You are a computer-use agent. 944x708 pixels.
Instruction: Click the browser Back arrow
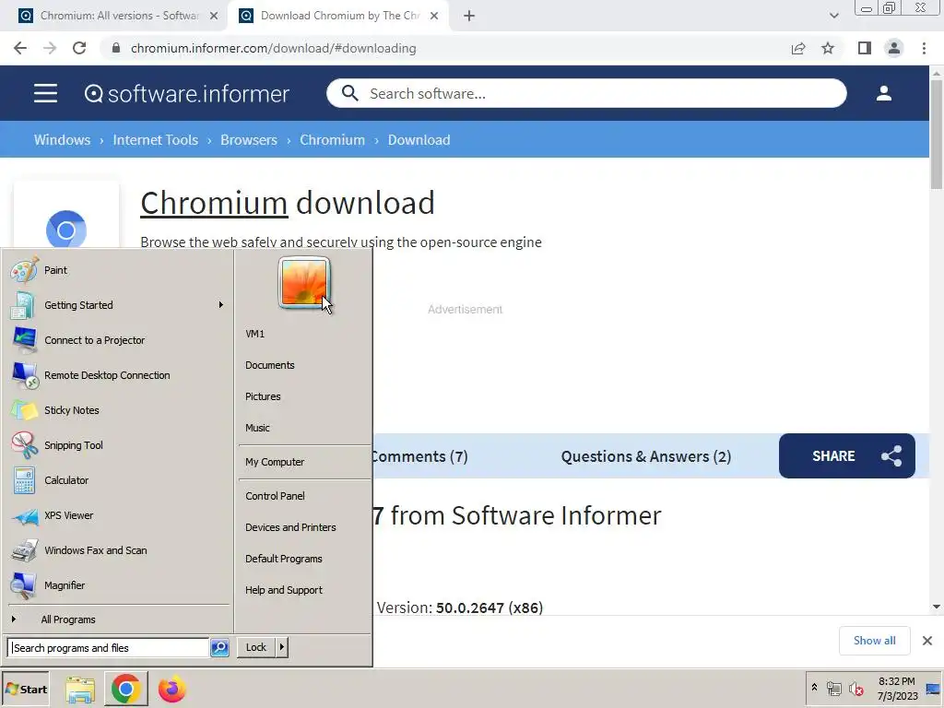tap(20, 48)
